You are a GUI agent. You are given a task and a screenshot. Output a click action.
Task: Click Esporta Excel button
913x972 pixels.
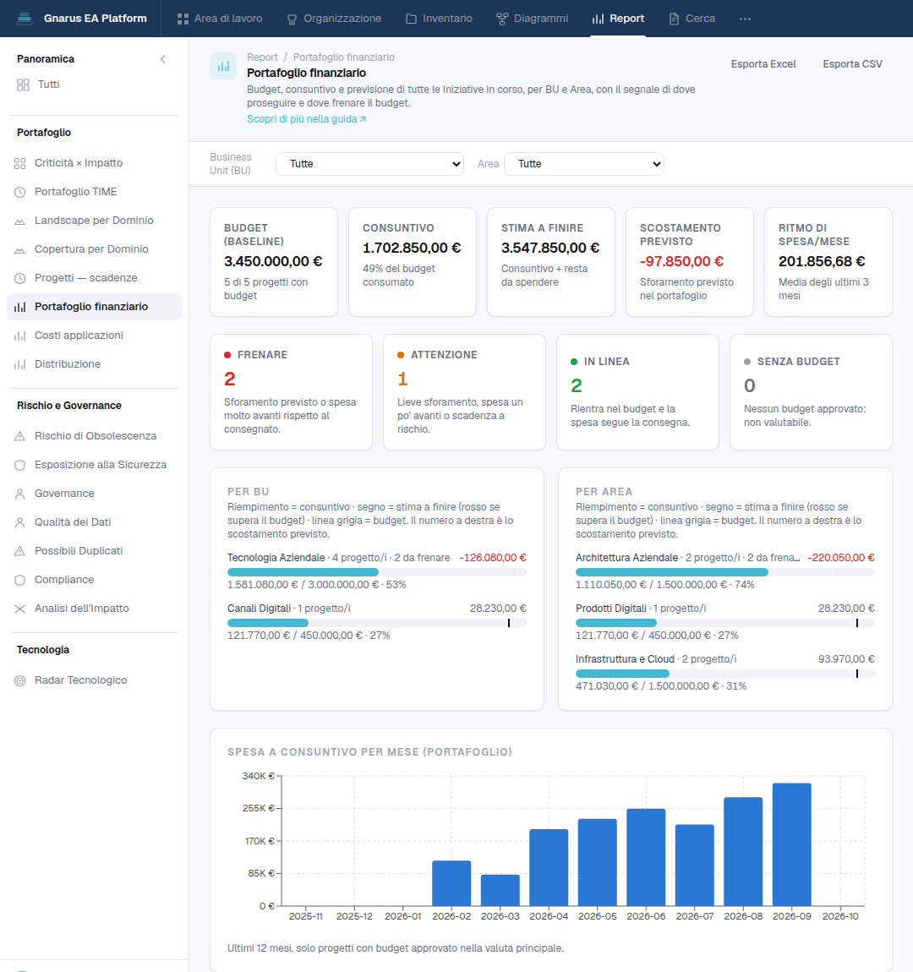pyautogui.click(x=763, y=64)
